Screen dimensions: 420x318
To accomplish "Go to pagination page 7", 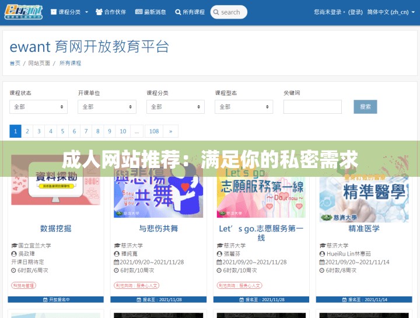I will [86, 131].
